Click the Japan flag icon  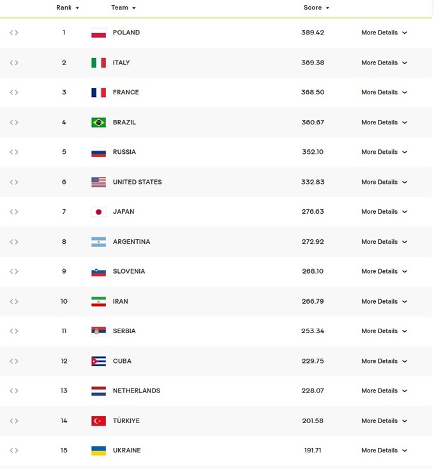(x=98, y=212)
